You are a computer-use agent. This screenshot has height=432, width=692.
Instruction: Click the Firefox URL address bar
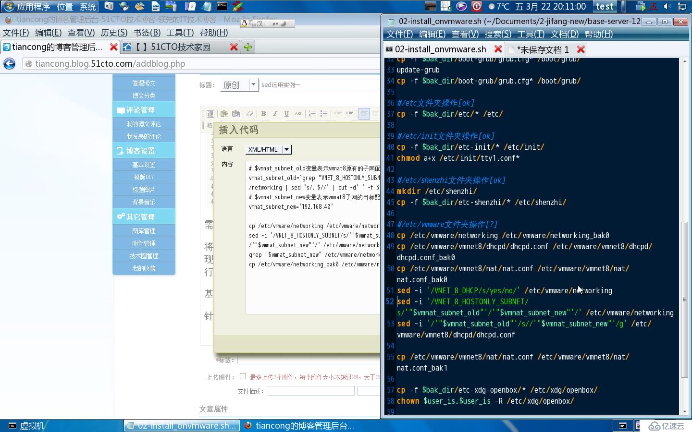[202, 64]
